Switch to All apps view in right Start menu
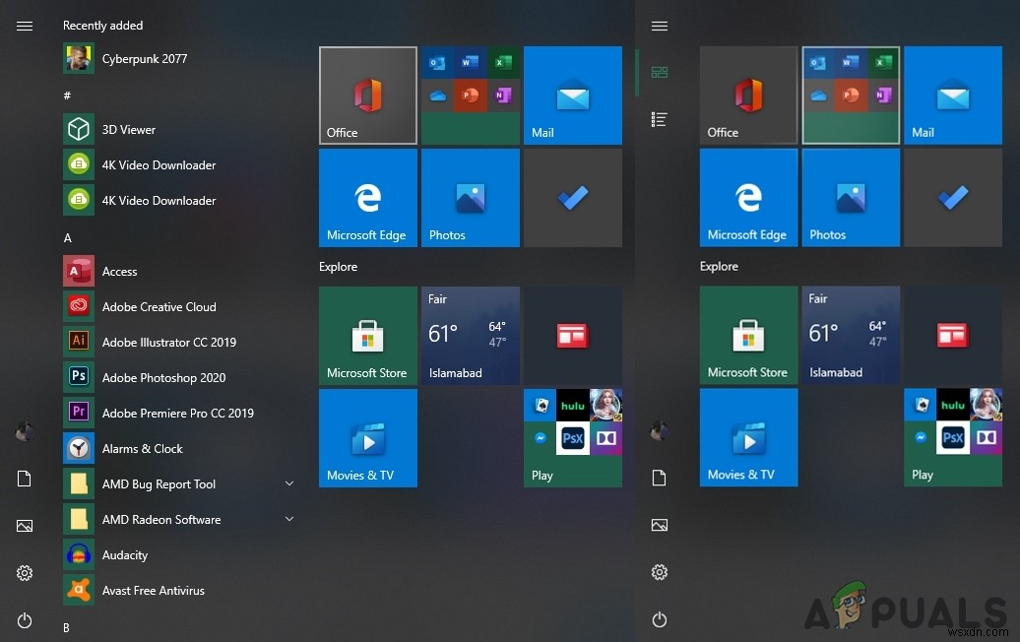Viewport: 1020px width, 642px height. coord(660,119)
